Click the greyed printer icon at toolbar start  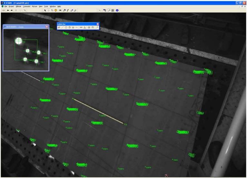[x=4, y=10]
